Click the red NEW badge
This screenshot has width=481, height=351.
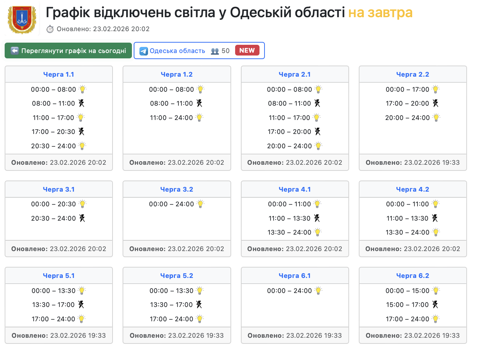[x=247, y=51]
